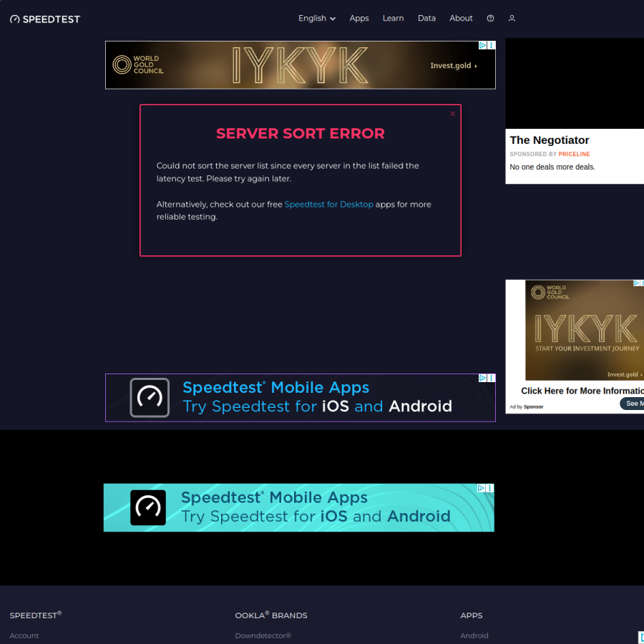The height and width of the screenshot is (644, 644).
Task: Click the SERVER SORT ERROR heading
Action: click(301, 134)
